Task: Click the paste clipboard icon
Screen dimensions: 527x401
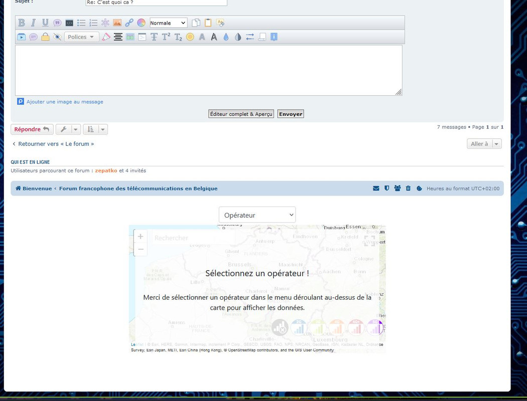Action: point(208,23)
